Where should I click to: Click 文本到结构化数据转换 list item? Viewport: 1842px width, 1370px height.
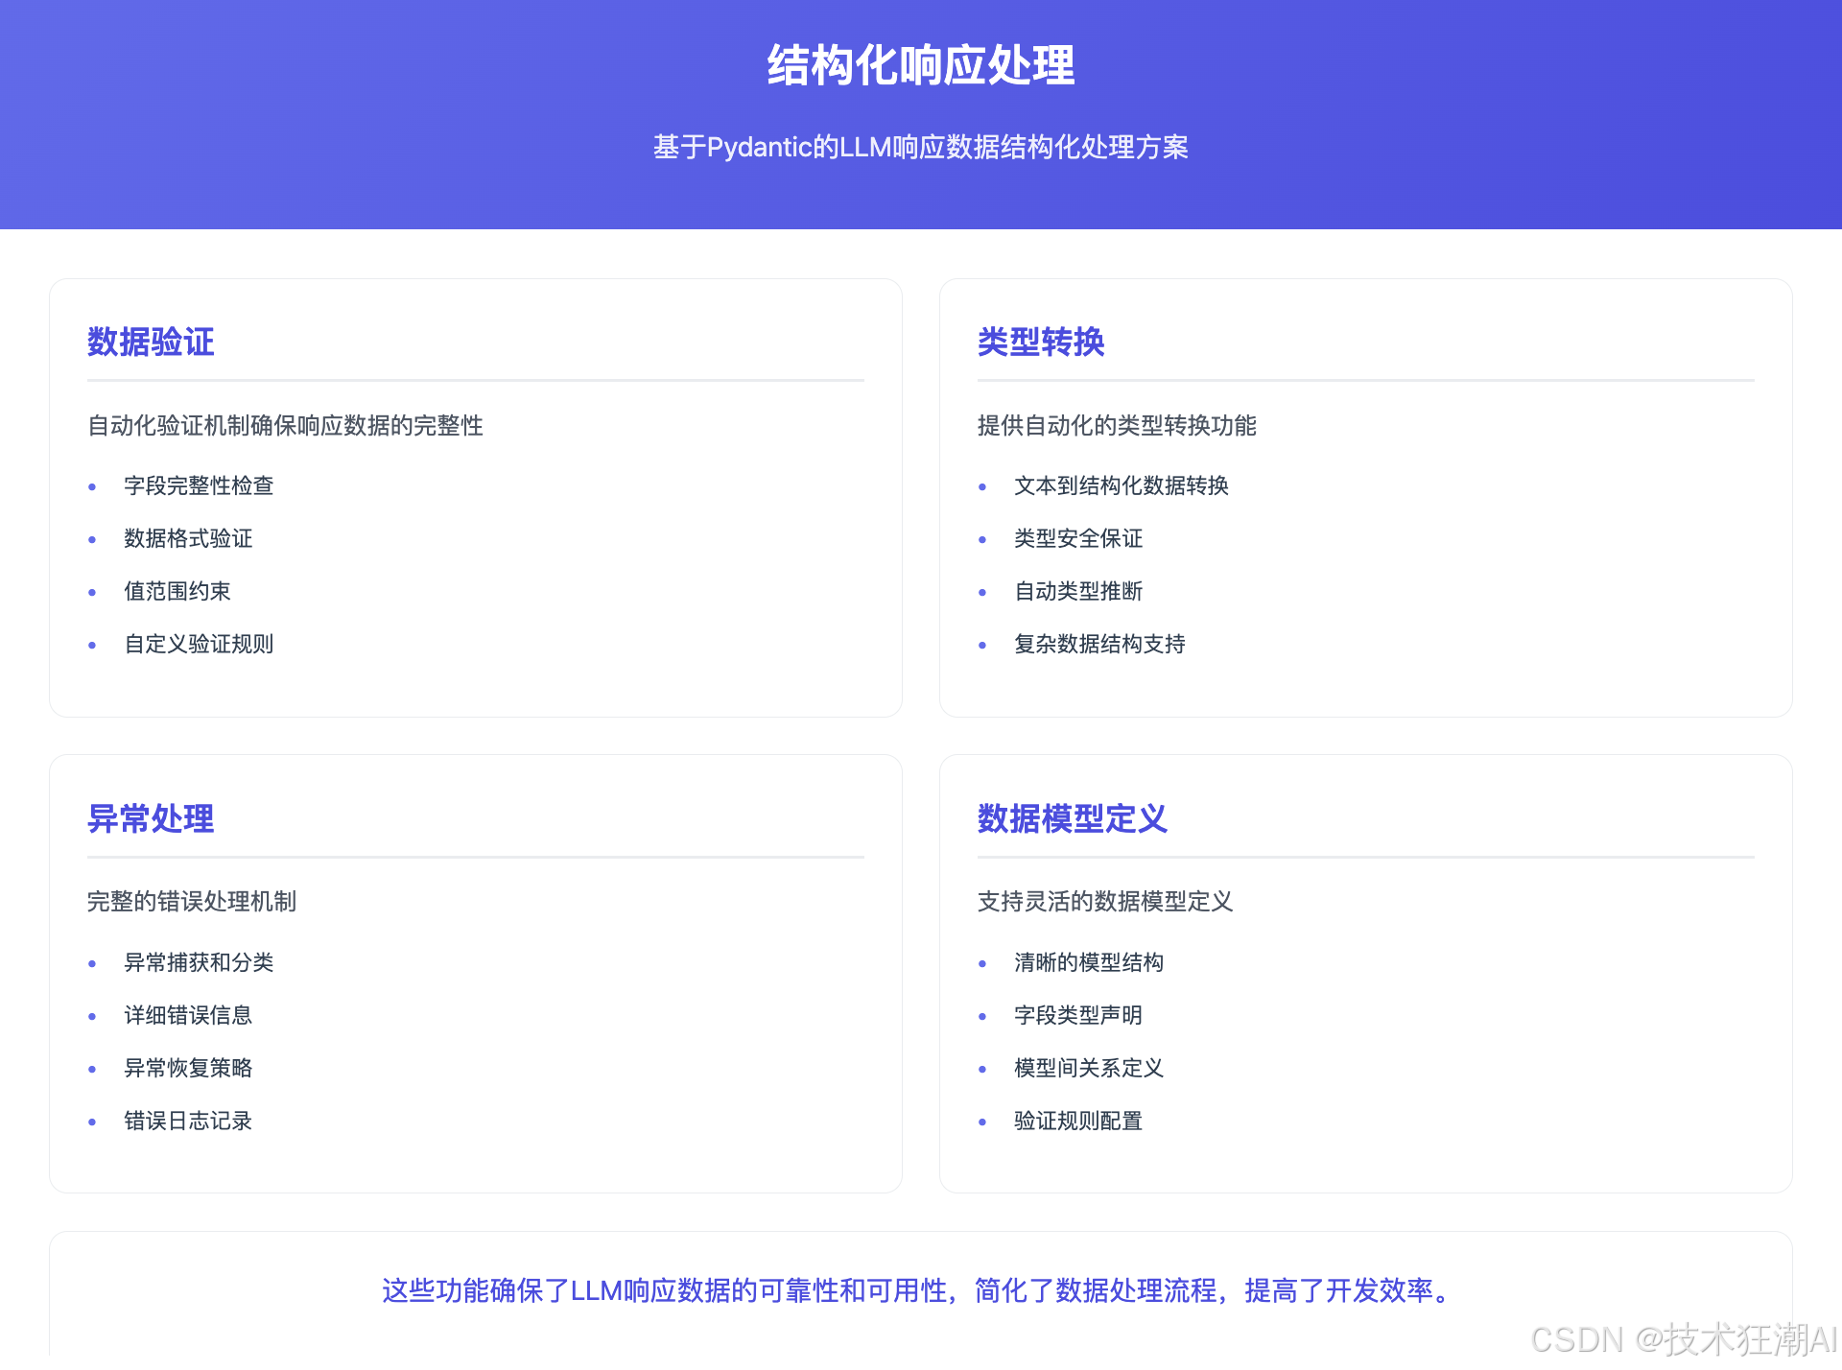pos(1121,485)
